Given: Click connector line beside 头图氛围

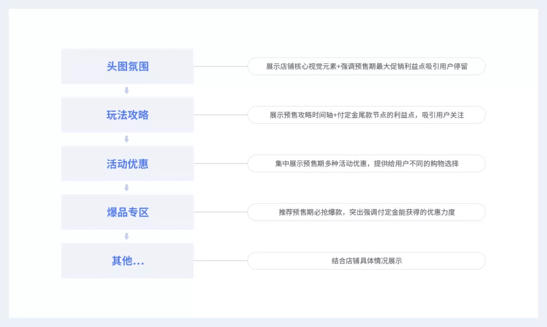Looking at the screenshot, I should click(x=220, y=66).
